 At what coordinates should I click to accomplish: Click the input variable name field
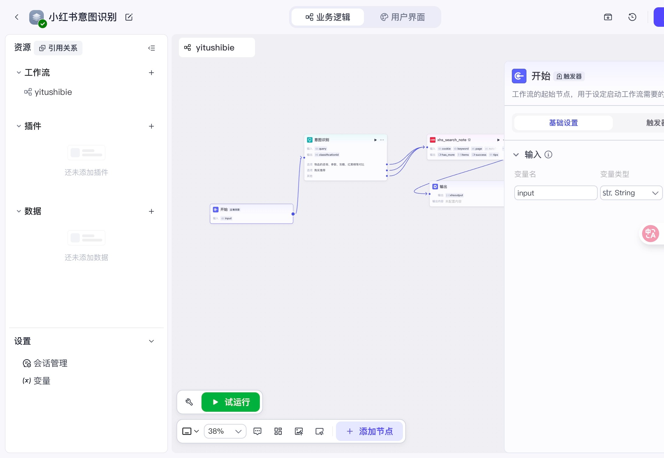pyautogui.click(x=555, y=193)
